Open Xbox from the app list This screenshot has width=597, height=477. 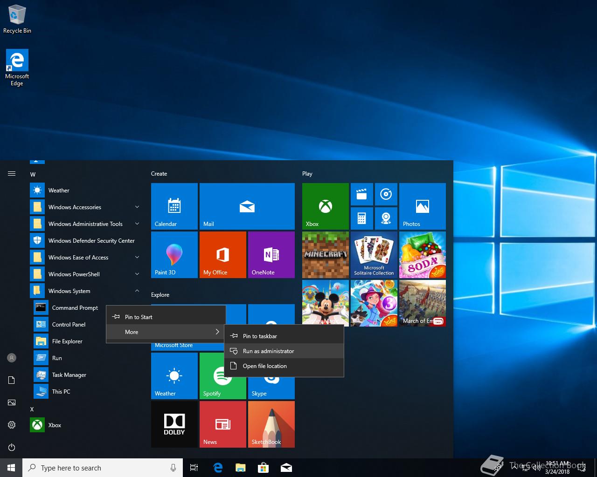point(86,425)
